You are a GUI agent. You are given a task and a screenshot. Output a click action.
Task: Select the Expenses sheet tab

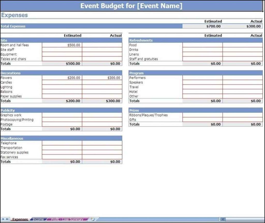(x=20, y=219)
